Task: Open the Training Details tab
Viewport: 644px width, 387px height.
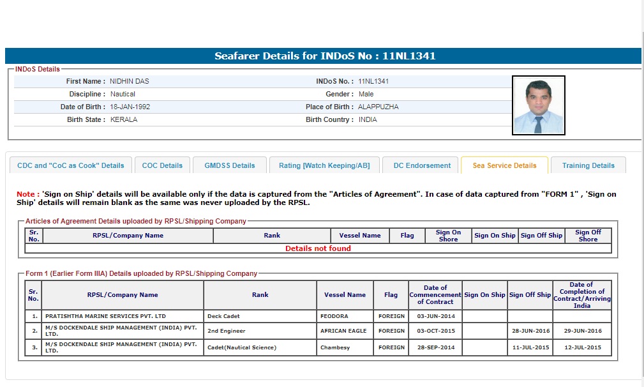Action: (588, 165)
